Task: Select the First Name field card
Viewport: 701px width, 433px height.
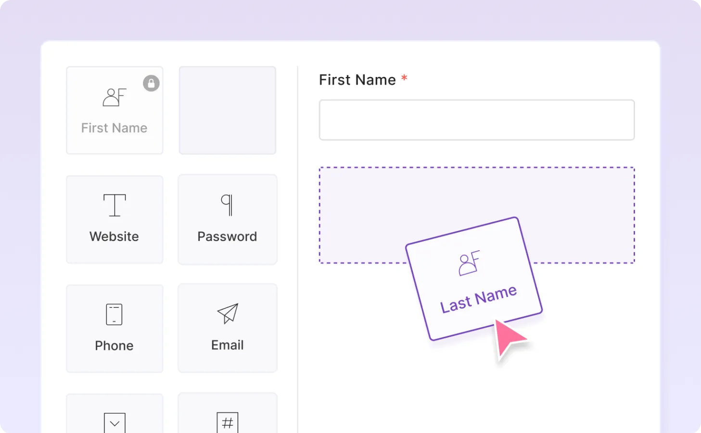Action: tap(115, 110)
